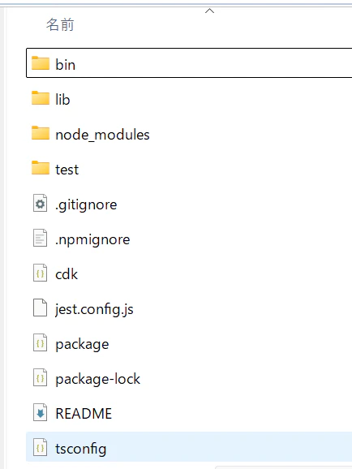Click the blank jest.config.js file icon

click(40, 308)
